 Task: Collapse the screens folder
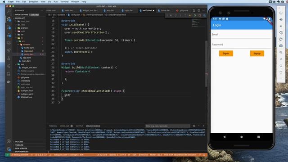click(x=27, y=45)
